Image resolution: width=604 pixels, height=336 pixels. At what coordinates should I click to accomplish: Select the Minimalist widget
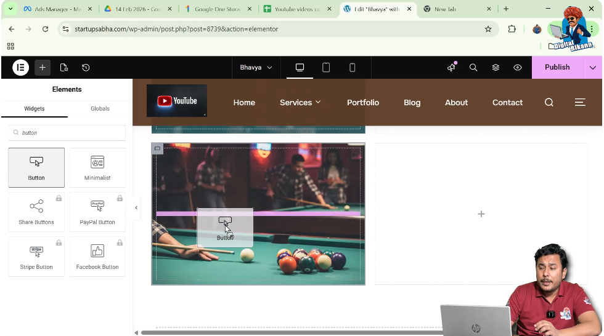[97, 167]
